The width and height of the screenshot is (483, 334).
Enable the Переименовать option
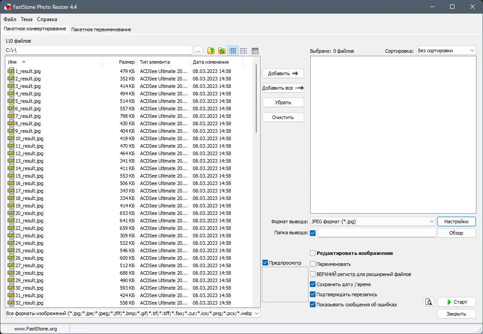(x=313, y=264)
